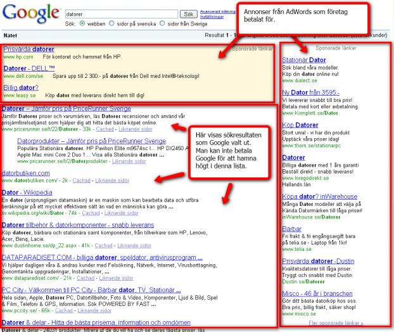Open the 'Köpa dator? inWarehouse' ad
394x332 pixels.
click(x=320, y=196)
